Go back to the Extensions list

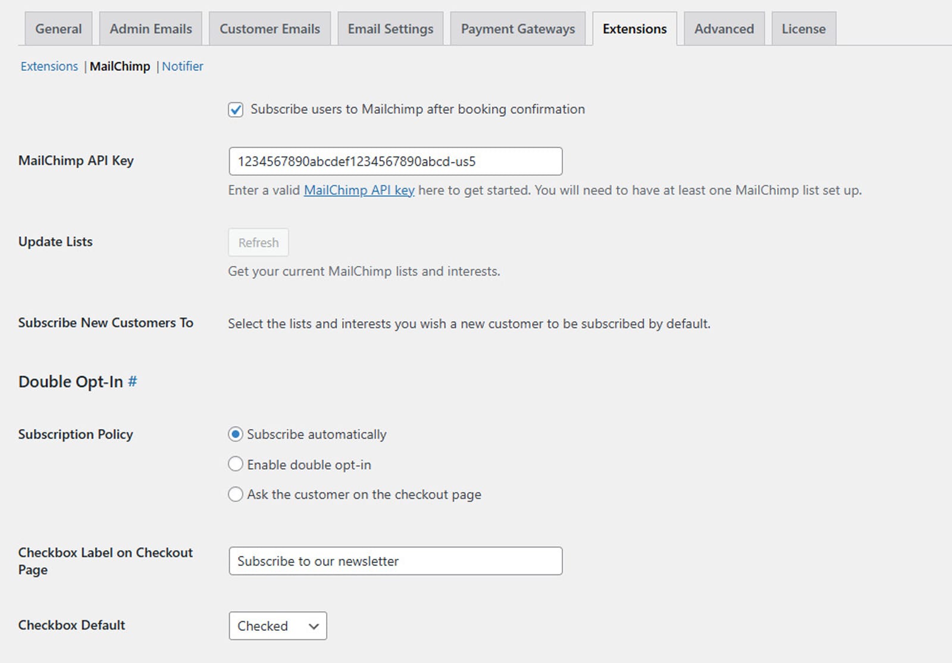[49, 66]
